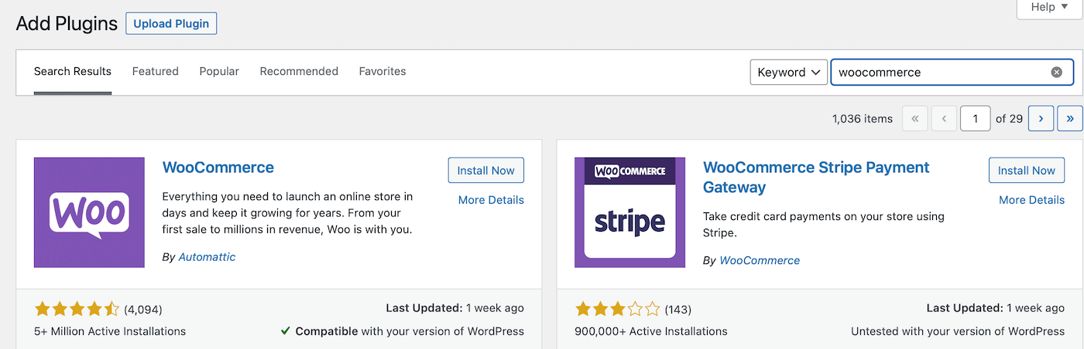Open the Favorites tab
The image size is (1084, 349).
[382, 71]
